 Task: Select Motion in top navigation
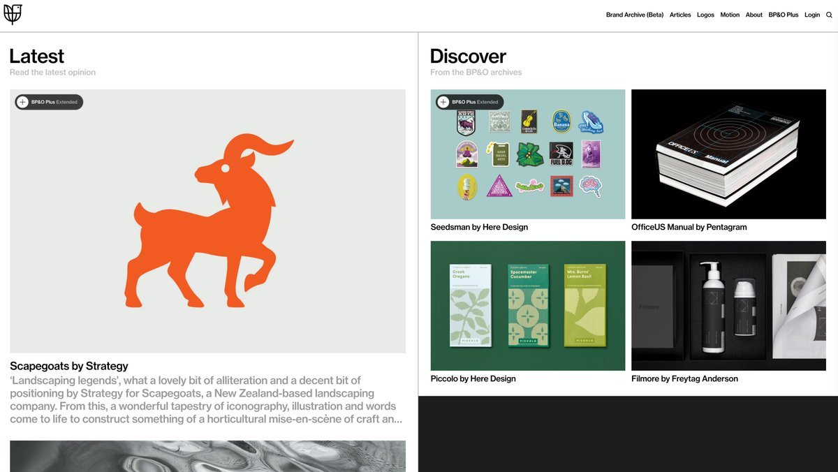(x=730, y=15)
